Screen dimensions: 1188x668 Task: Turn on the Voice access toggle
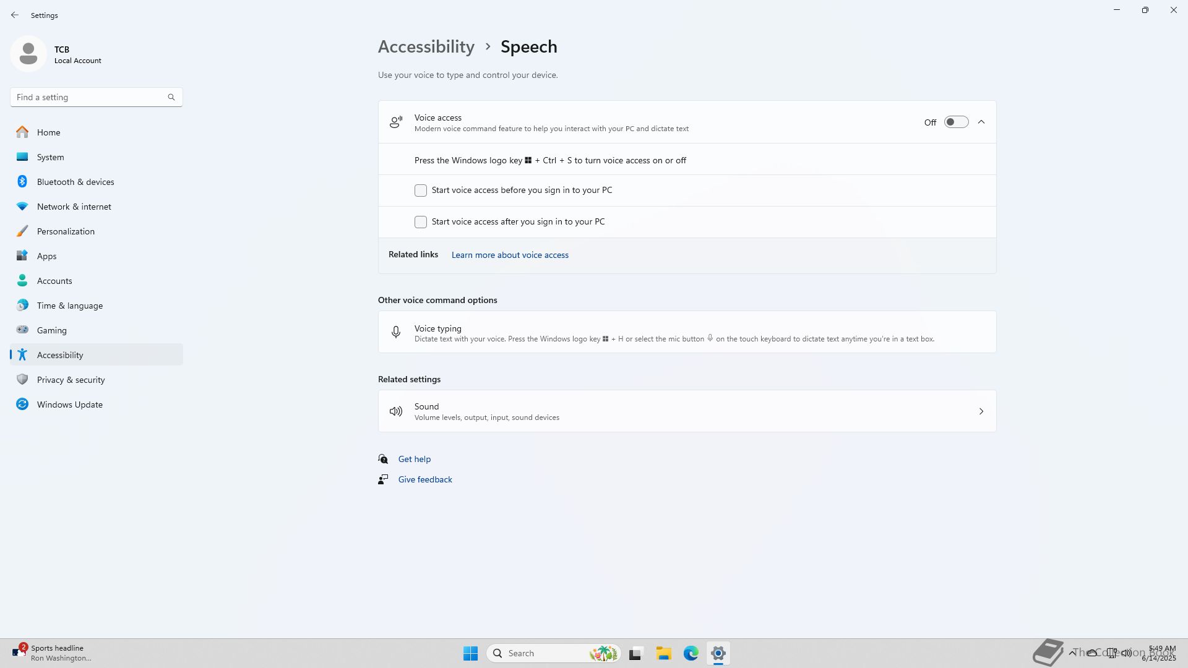pyautogui.click(x=955, y=122)
